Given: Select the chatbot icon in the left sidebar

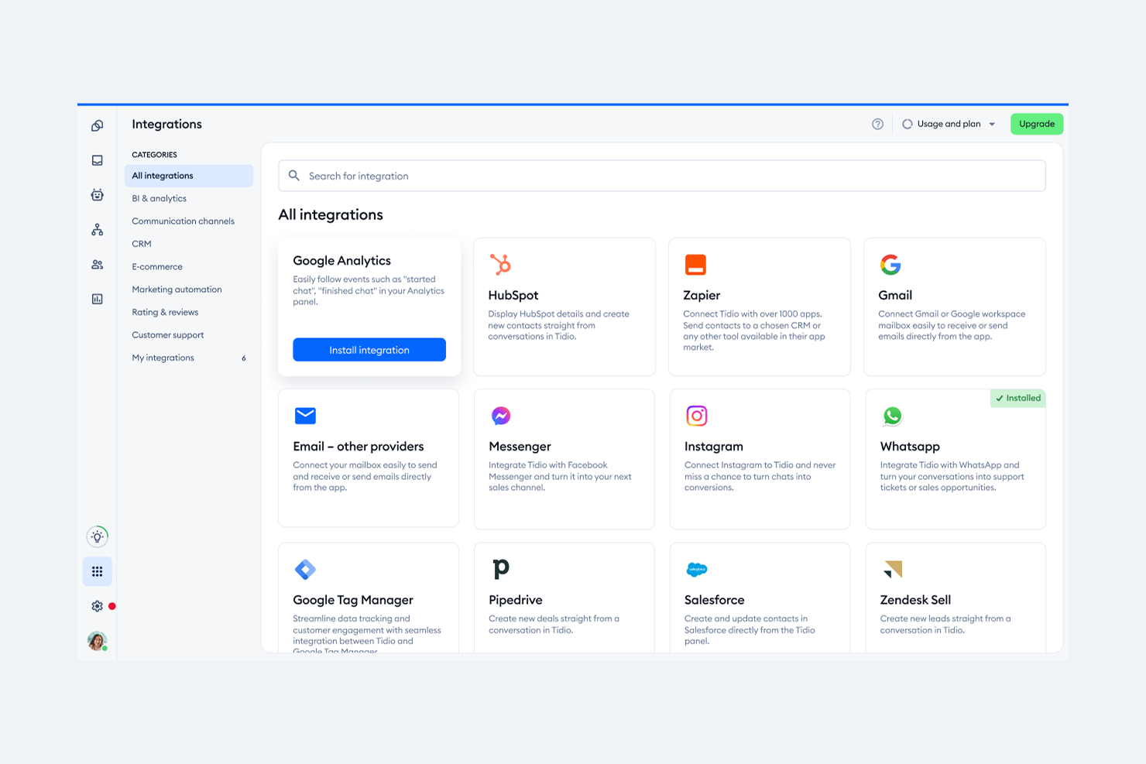Looking at the screenshot, I should 97,194.
